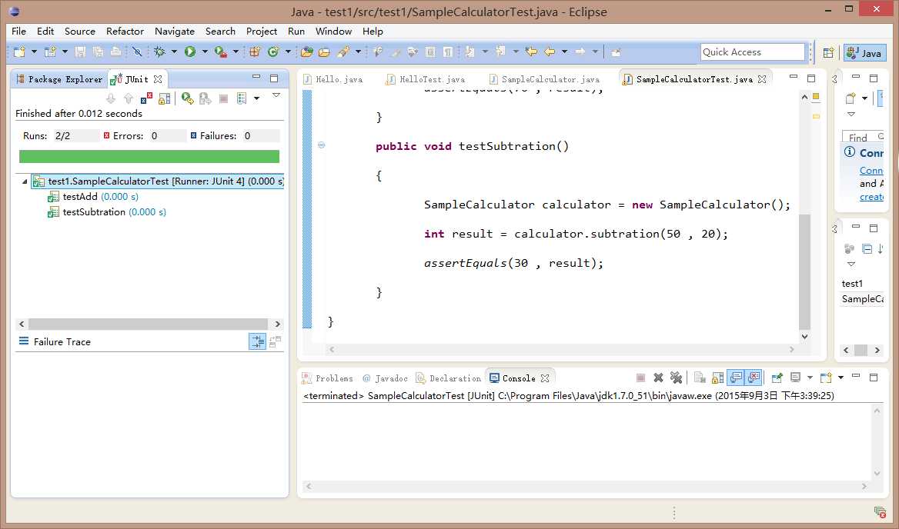Click the Back navigation yellow arrow

550,52
